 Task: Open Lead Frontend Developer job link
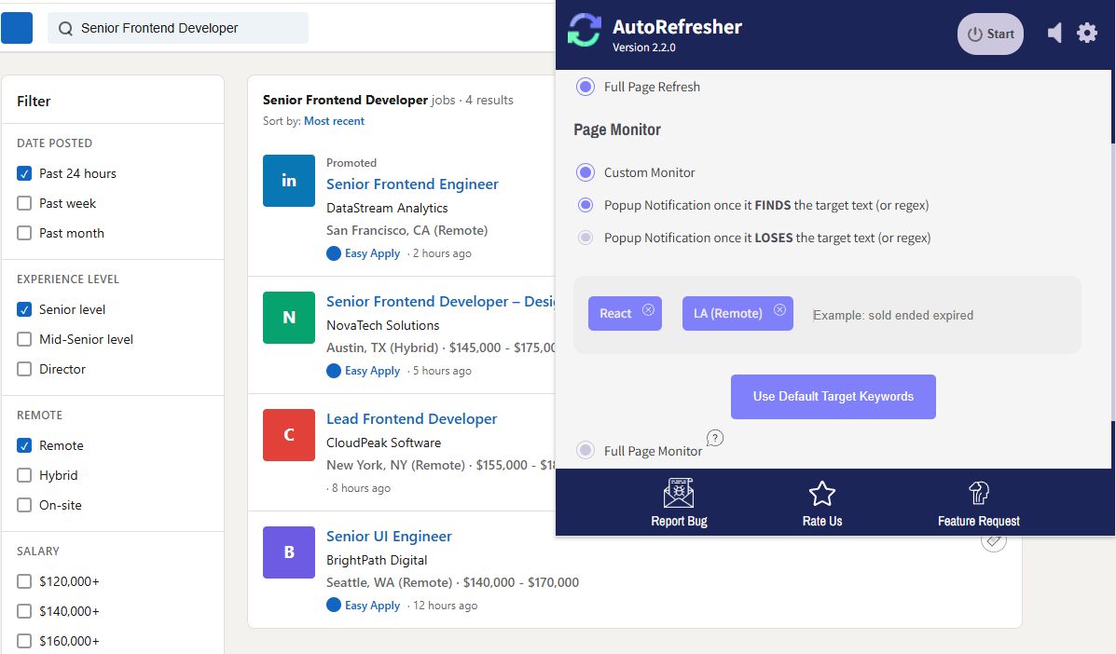(x=411, y=418)
